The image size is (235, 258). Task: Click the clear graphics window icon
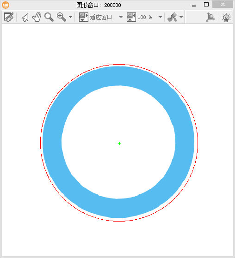point(9,17)
